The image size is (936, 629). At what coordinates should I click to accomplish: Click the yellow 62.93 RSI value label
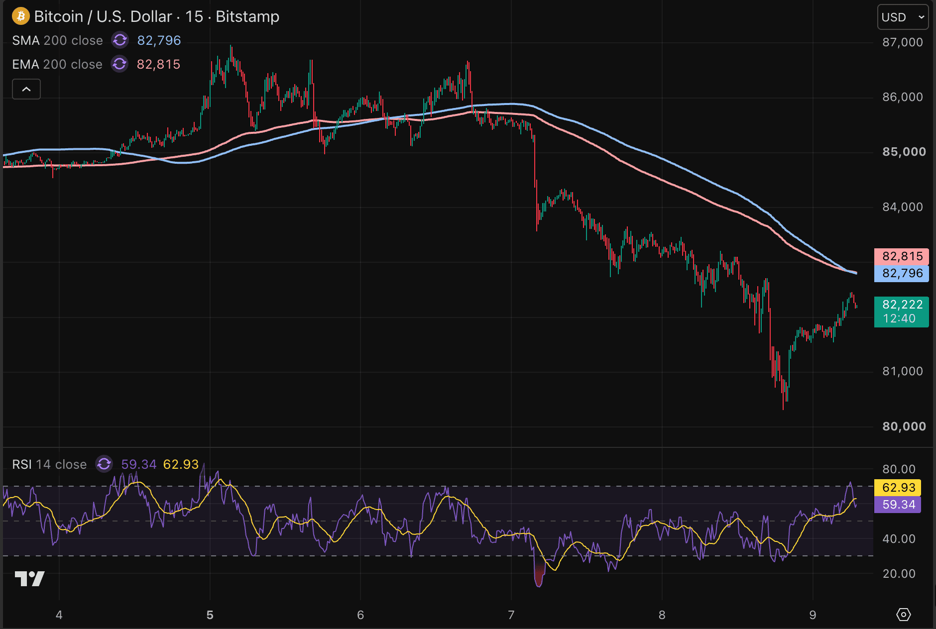898,488
